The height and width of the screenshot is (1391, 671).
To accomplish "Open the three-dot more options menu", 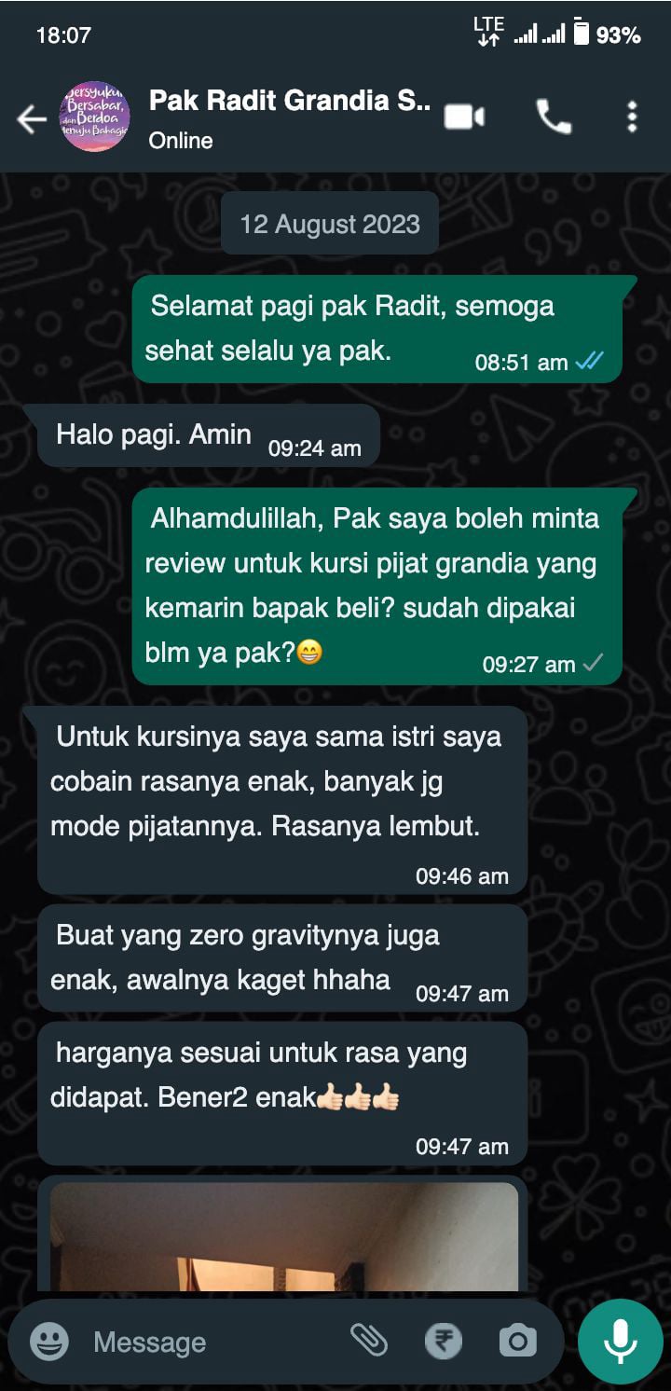I will (632, 117).
